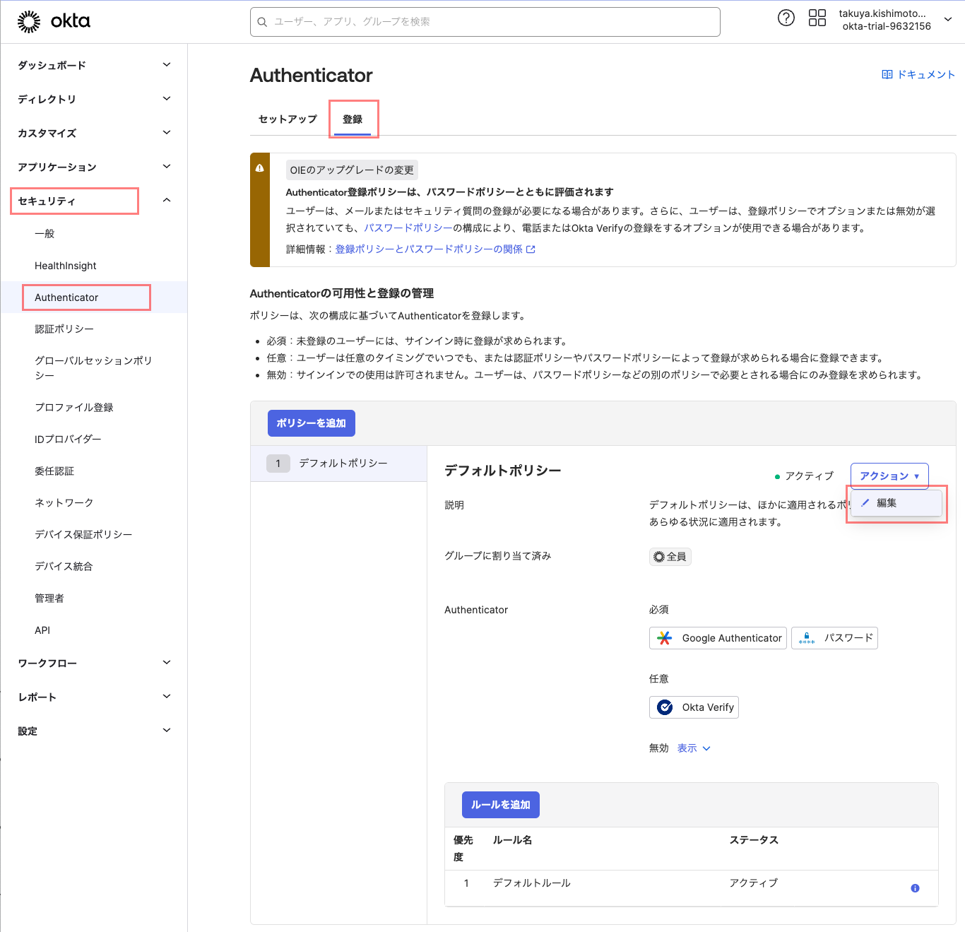This screenshot has width=965, height=932.
Task: Open the アクション dropdown button
Action: click(x=889, y=476)
